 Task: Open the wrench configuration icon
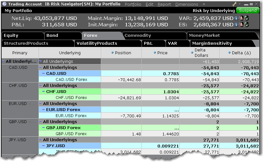(x=234, y=4)
